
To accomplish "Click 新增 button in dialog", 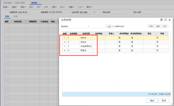I will click(151, 26).
